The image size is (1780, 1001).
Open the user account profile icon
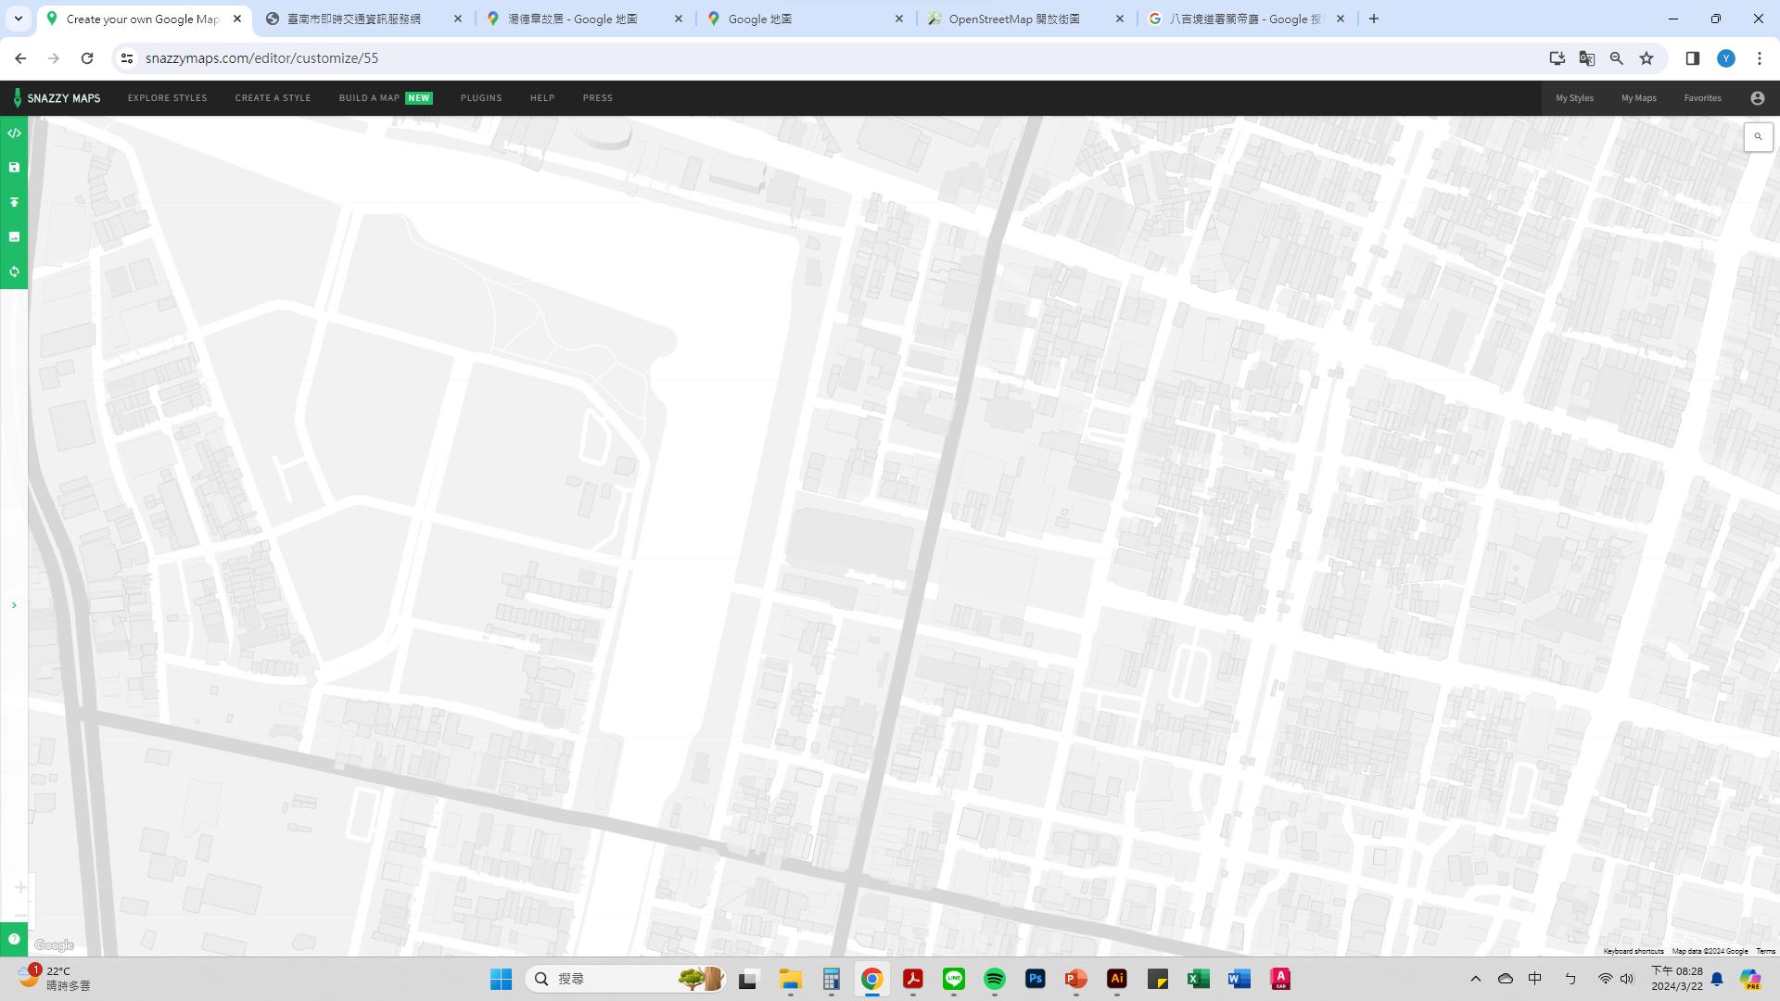(x=1757, y=98)
